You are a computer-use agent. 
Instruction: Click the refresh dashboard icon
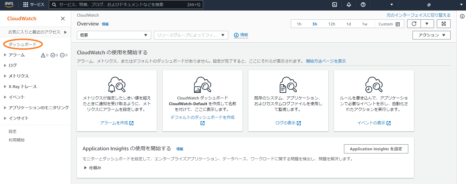[414, 24]
